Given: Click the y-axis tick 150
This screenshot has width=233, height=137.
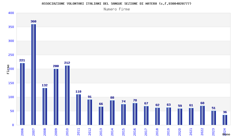Looking at the screenshot, I should [11, 83].
